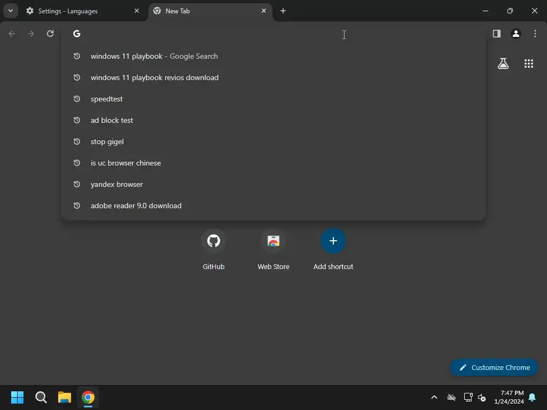The image size is (547, 410).
Task: Click the Google G icon in address bar
Action: pos(77,34)
